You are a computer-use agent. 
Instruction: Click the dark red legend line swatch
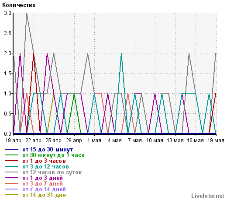[11, 161]
